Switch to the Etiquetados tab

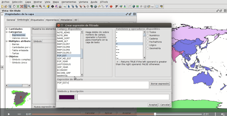pos(37,20)
